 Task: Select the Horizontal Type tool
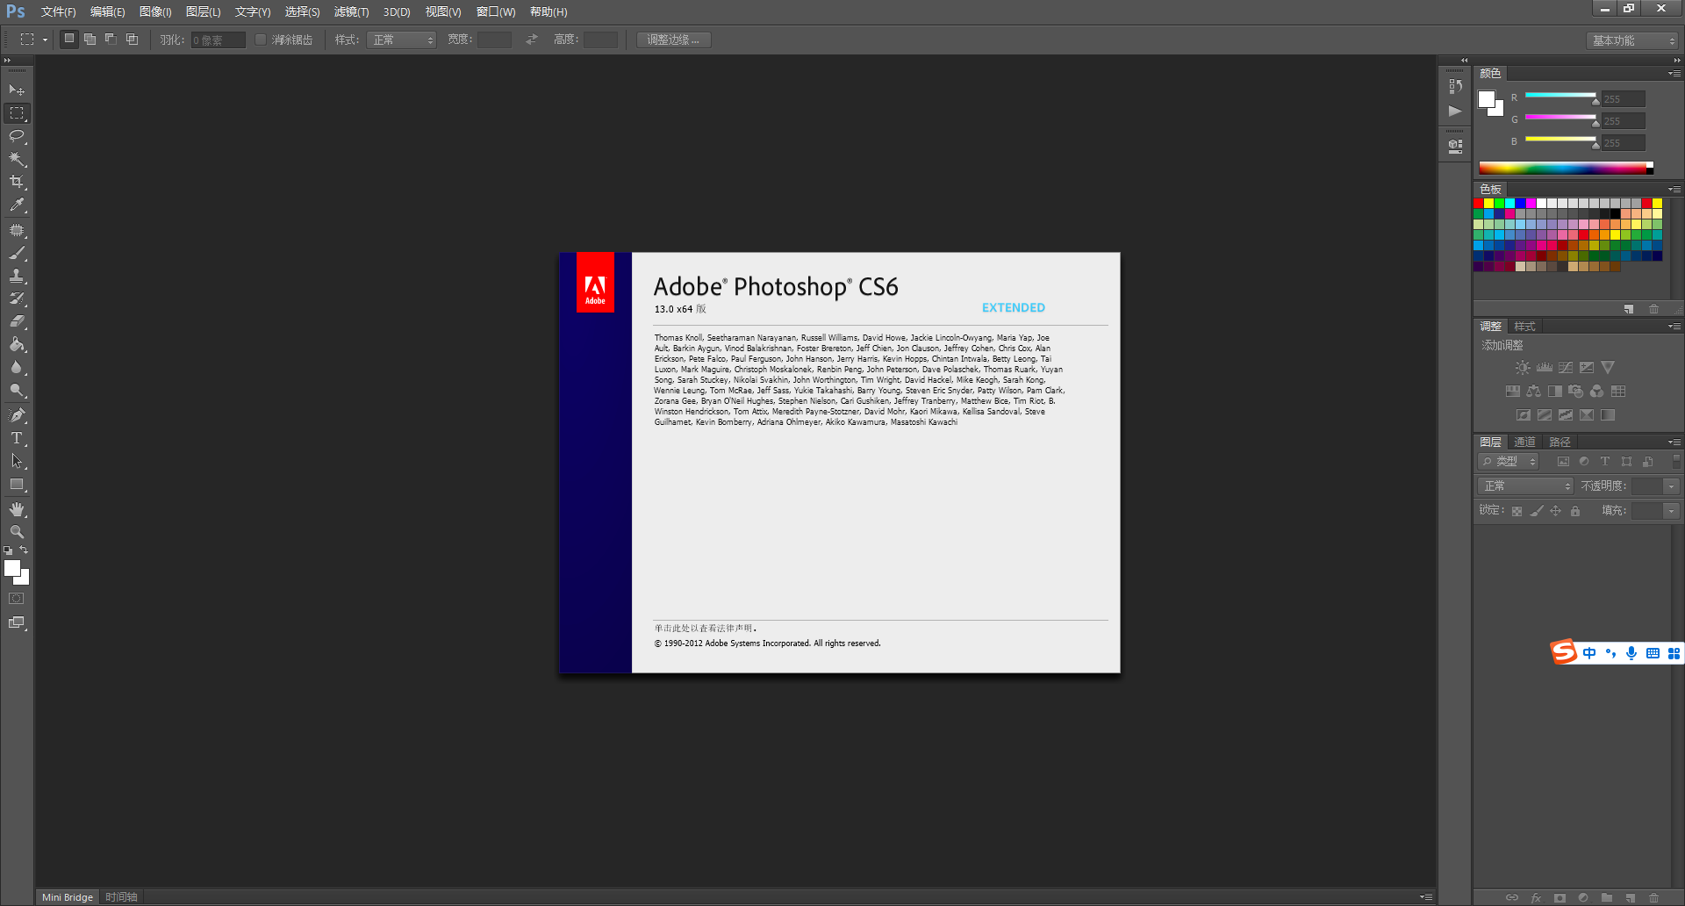(17, 437)
